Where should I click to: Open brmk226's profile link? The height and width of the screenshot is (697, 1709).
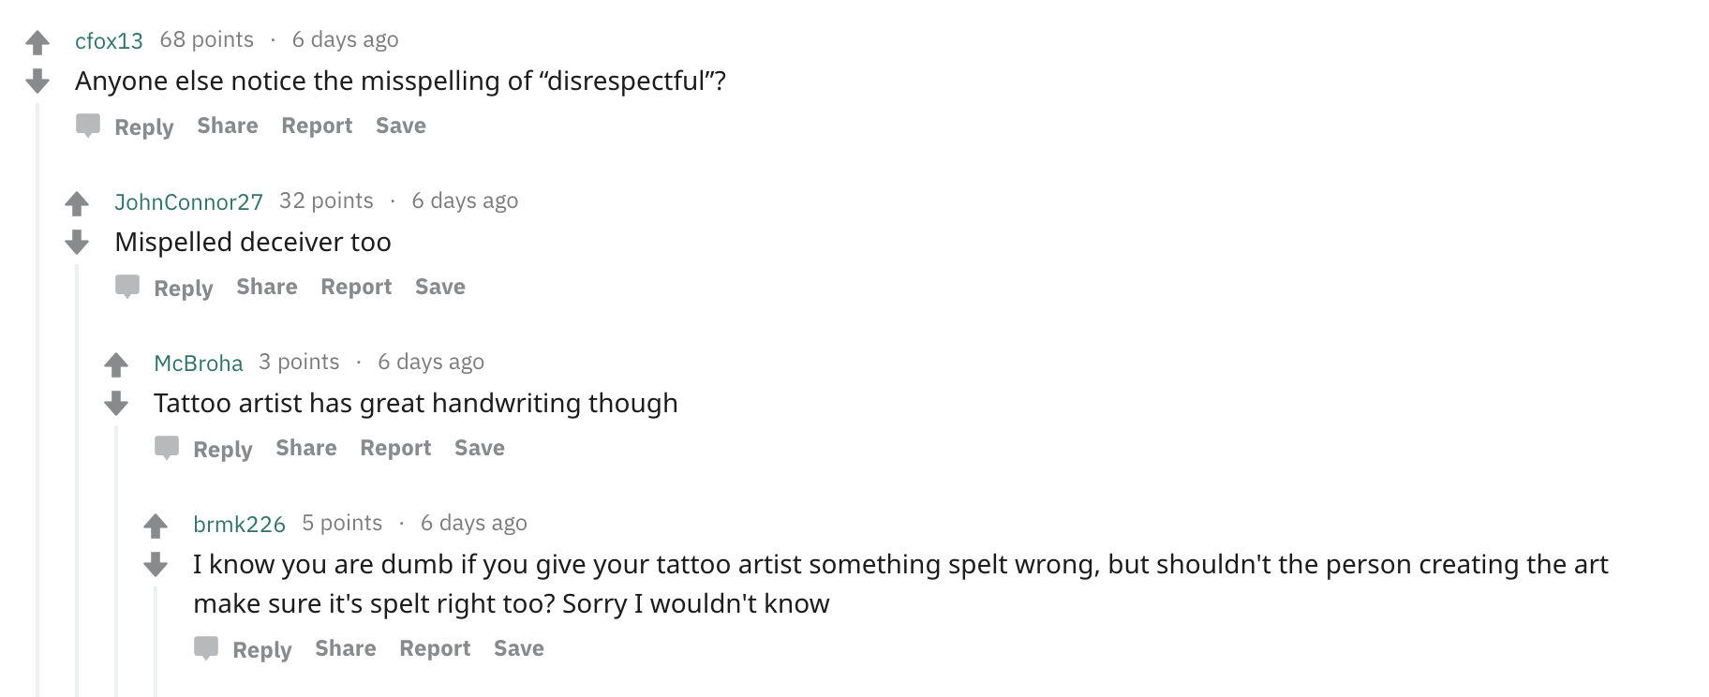[239, 524]
